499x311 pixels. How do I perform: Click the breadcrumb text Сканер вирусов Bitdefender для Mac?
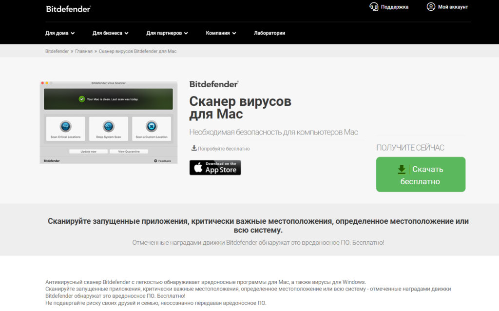[137, 51]
